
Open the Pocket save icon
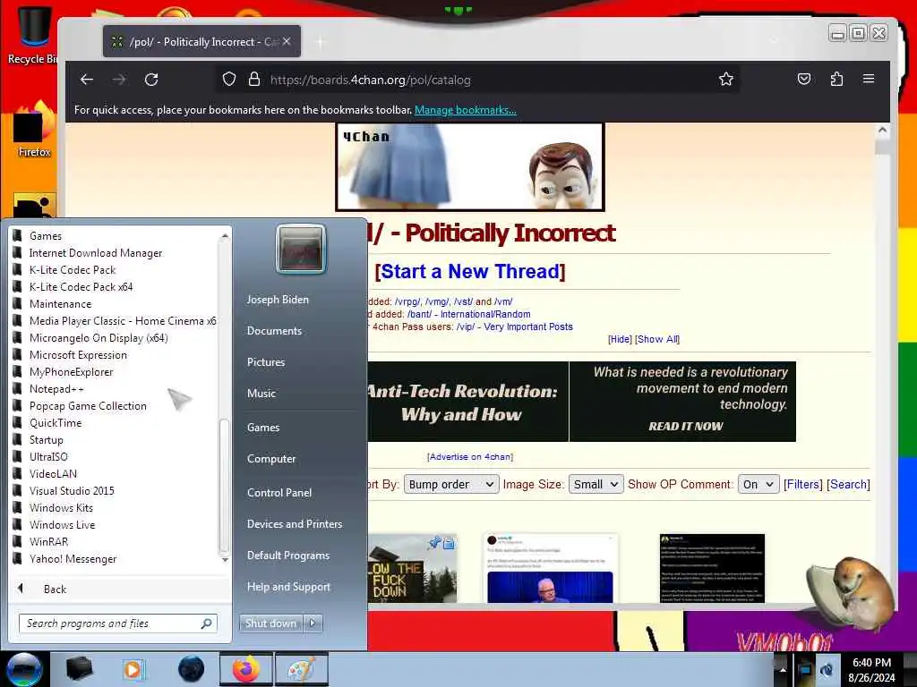tap(804, 79)
